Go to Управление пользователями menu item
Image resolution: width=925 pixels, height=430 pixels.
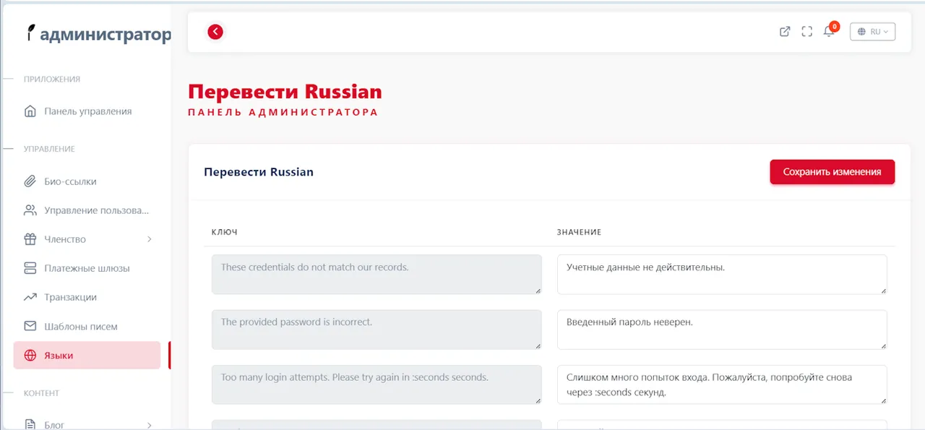[x=96, y=210]
